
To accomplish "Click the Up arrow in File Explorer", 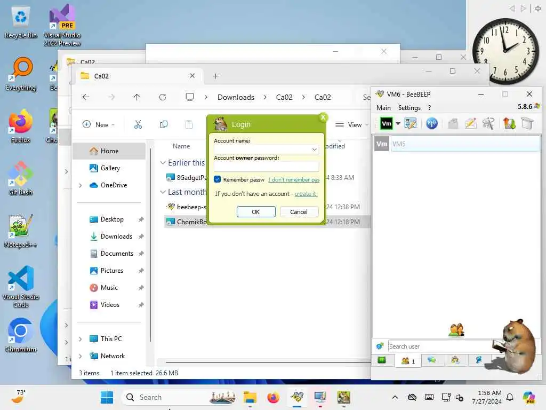I will pyautogui.click(x=136, y=97).
